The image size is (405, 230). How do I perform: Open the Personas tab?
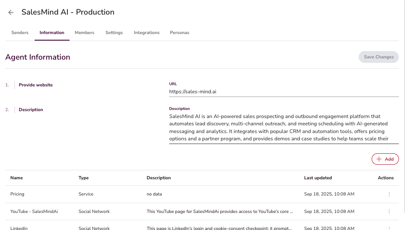click(179, 32)
